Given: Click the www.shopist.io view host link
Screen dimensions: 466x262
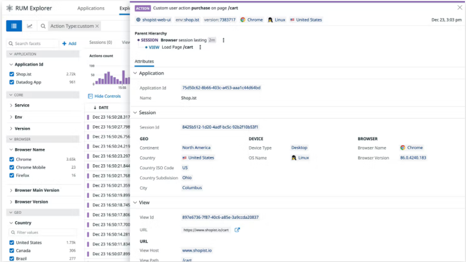Looking at the screenshot, I should tap(197, 251).
